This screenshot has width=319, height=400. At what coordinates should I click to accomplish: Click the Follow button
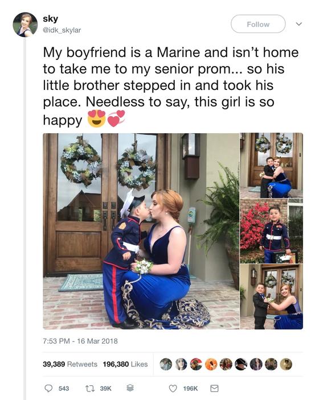tap(258, 24)
